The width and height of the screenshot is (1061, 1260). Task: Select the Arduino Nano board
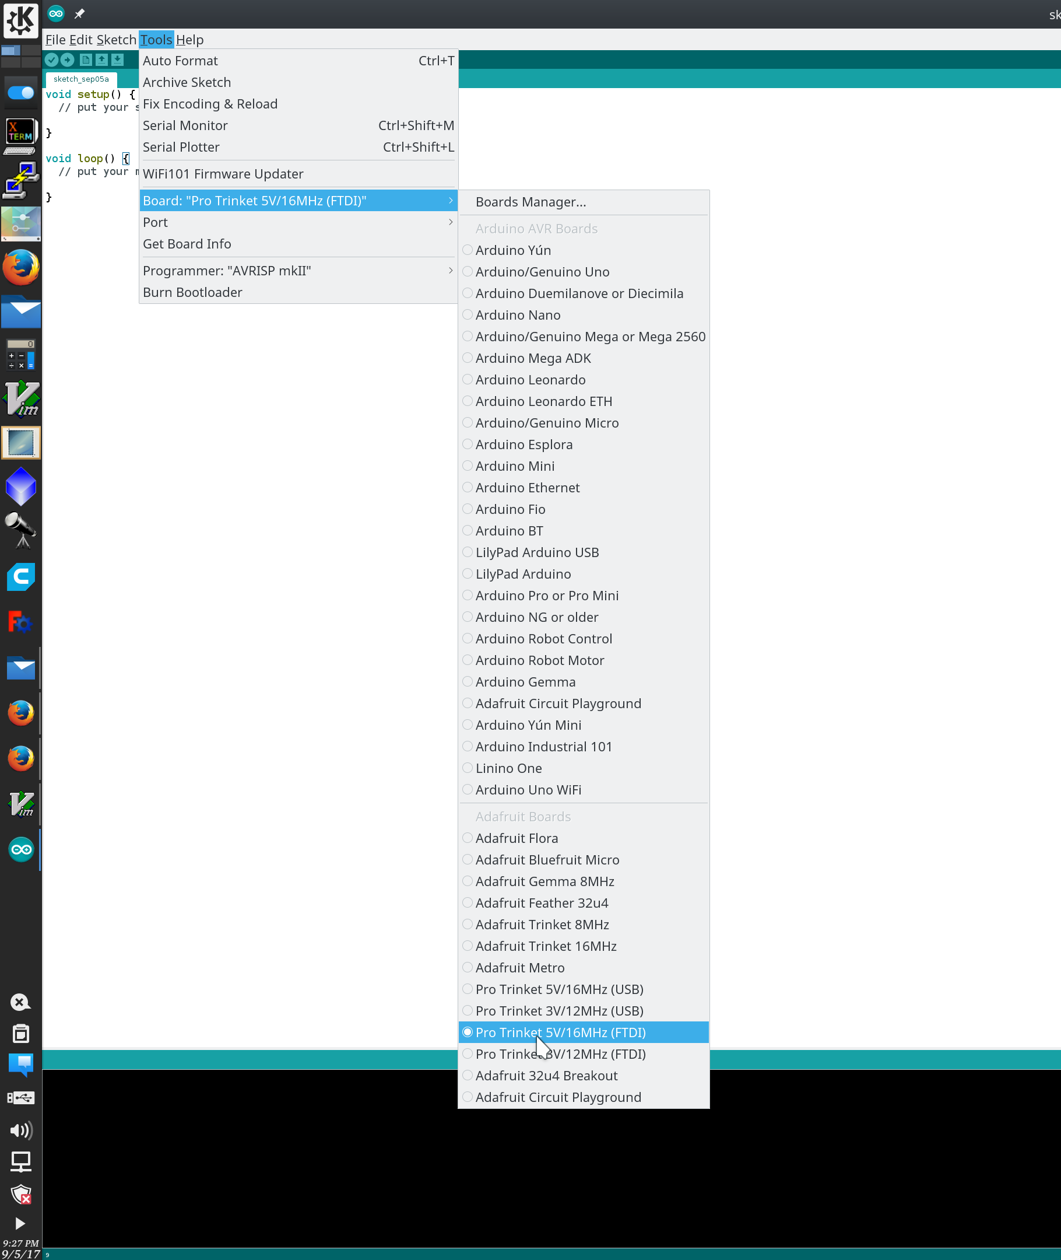click(584, 314)
